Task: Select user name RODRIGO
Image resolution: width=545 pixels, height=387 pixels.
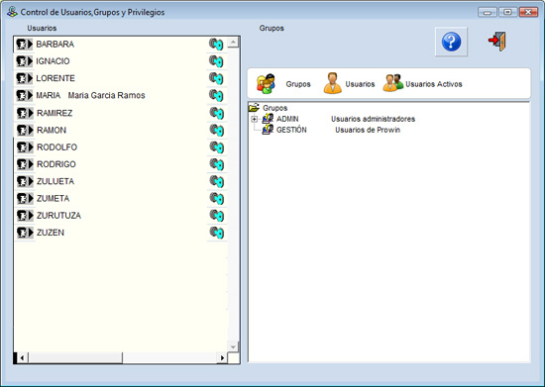Action: point(56,164)
